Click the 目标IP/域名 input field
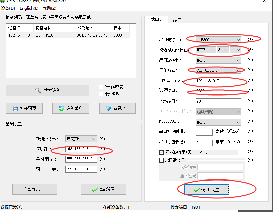 tap(218, 81)
